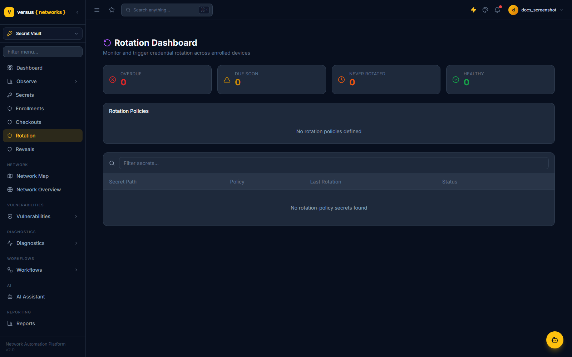This screenshot has height=357, width=572.
Task: Click the Overdue summary card
Action: click(x=157, y=80)
